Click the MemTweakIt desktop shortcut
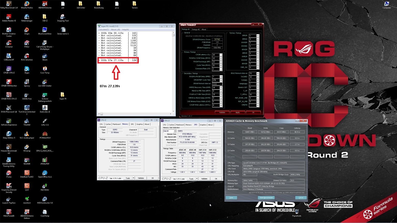The image size is (397, 223). 9,213
